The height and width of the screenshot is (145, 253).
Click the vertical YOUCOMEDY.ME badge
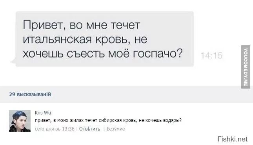[x=246, y=67]
